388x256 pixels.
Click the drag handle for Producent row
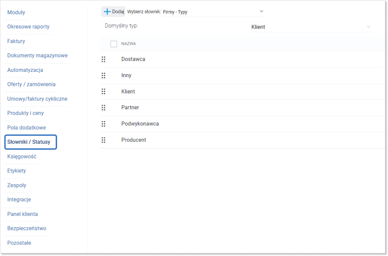click(x=103, y=140)
